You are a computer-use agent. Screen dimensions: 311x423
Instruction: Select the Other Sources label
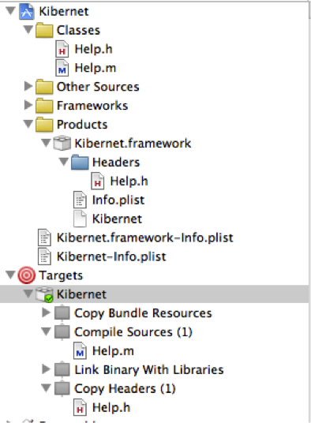(98, 87)
